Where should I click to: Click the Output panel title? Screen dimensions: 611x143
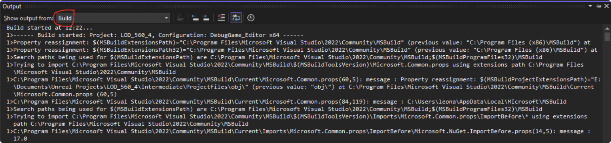[12, 6]
